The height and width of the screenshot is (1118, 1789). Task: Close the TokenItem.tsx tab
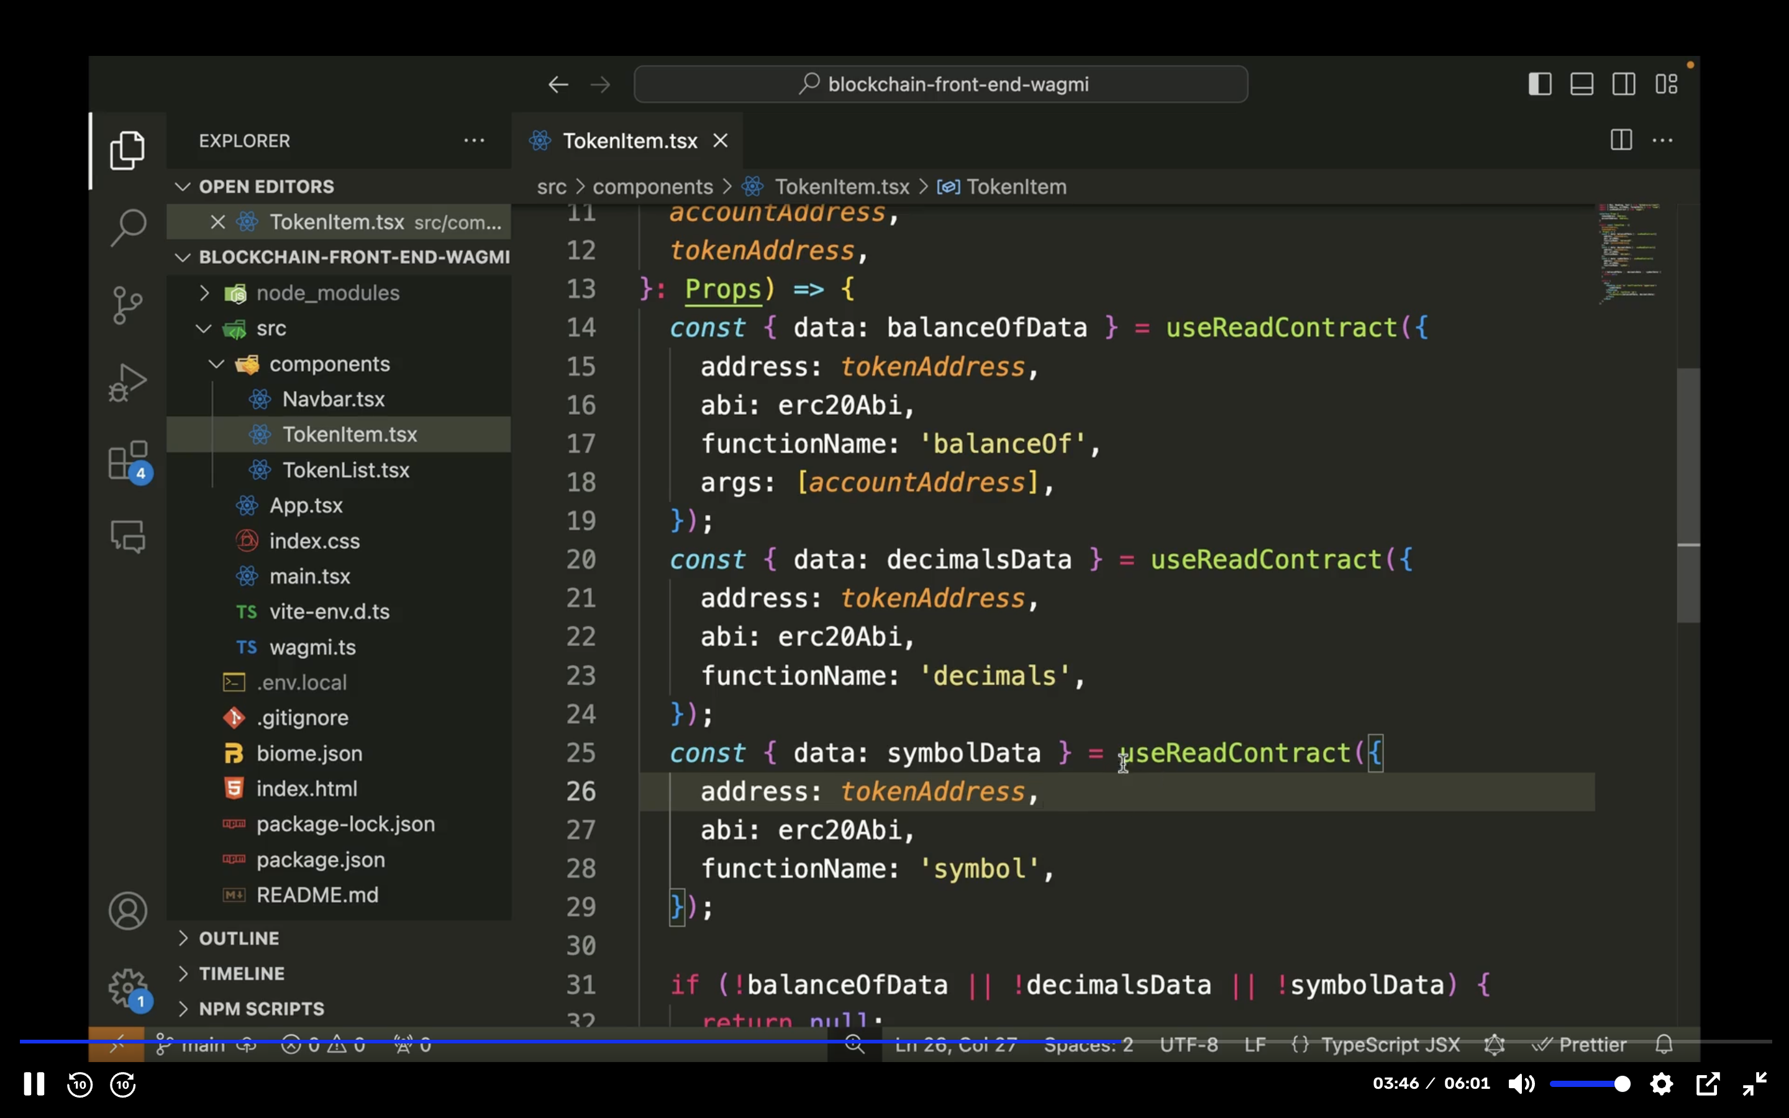[x=720, y=140]
